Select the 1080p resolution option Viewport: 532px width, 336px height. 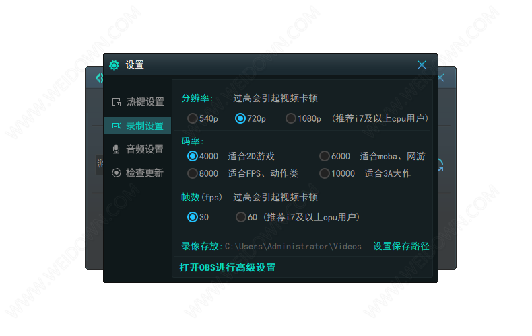[x=291, y=118]
